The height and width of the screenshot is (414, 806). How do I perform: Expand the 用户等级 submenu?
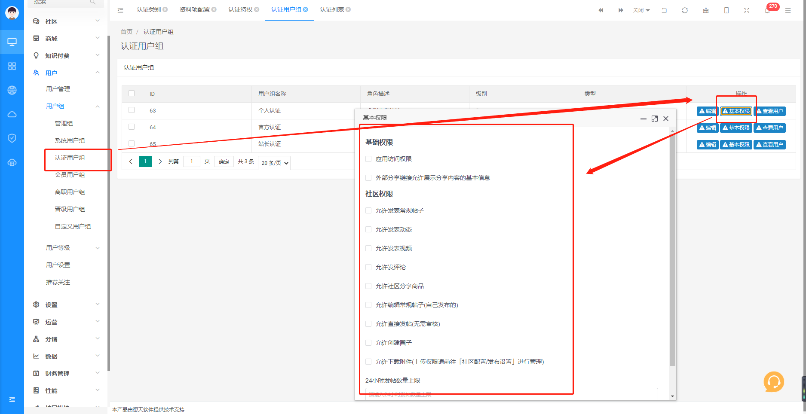click(66, 248)
